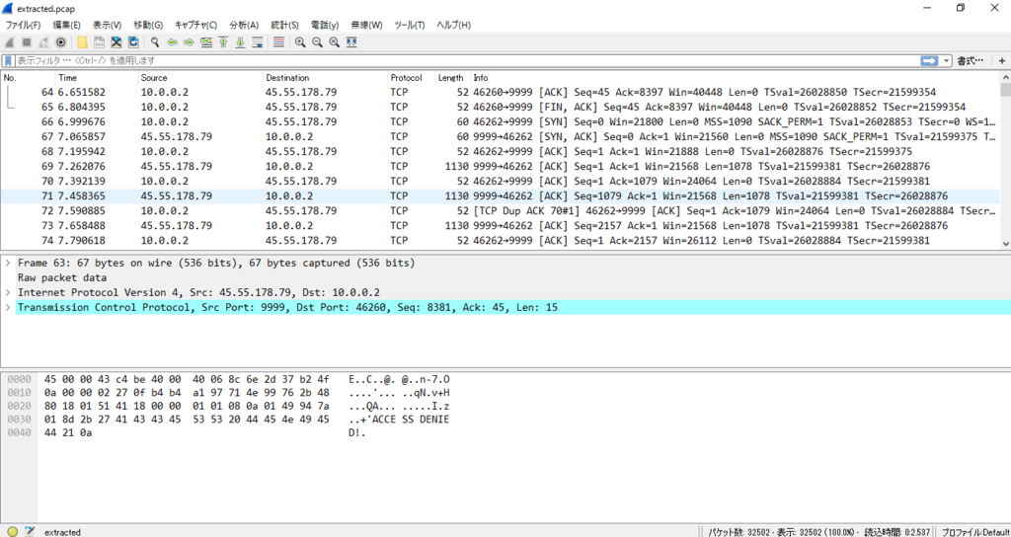Select packet 65 FIN, ACK row
This screenshot has height=537, width=1011.
(x=501, y=107)
